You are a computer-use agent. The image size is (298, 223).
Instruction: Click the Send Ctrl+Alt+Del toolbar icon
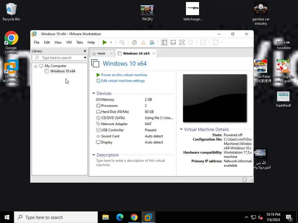[x=122, y=42]
